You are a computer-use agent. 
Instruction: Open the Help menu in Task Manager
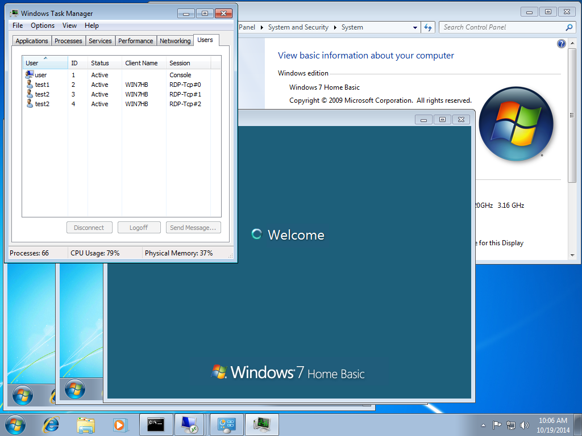[92, 26]
